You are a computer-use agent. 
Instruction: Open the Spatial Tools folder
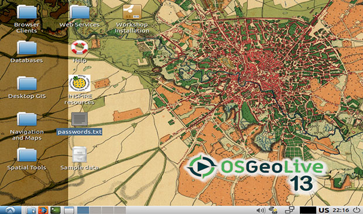27,155
